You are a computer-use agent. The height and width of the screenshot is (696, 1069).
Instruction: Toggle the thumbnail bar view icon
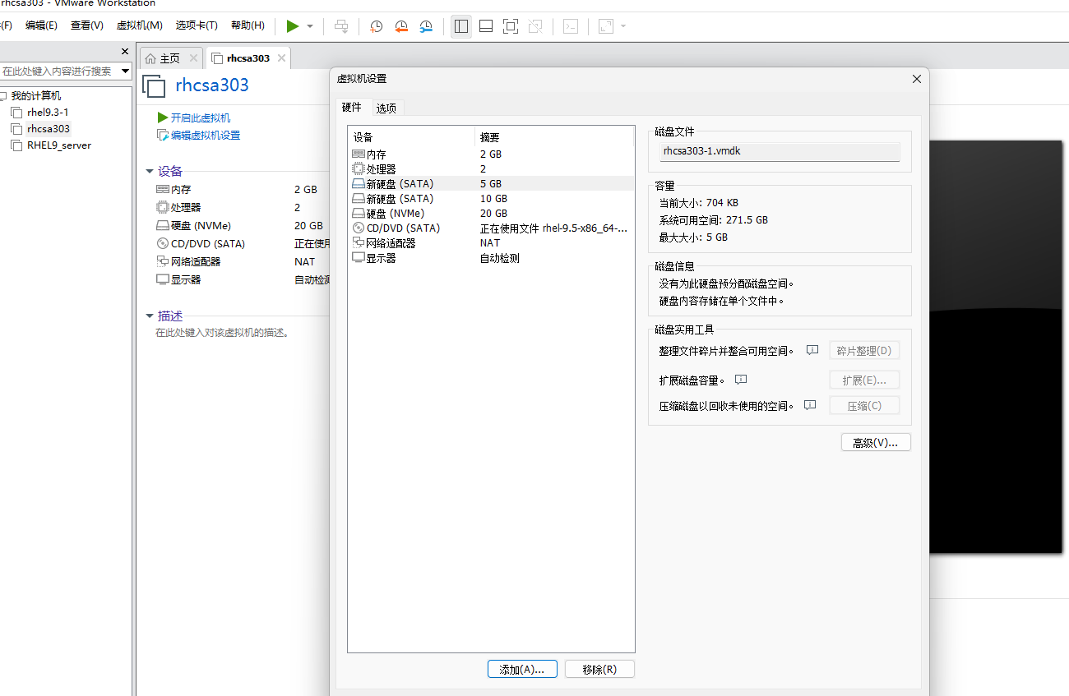tap(486, 26)
